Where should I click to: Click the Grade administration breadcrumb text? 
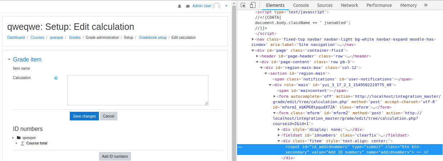[102, 37]
